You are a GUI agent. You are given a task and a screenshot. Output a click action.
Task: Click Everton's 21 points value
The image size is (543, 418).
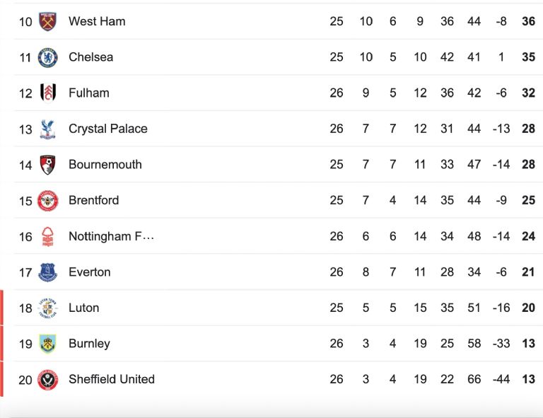[528, 272]
